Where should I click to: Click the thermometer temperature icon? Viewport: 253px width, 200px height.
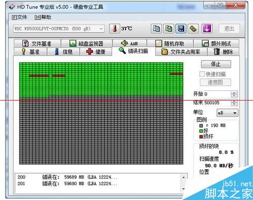click(x=114, y=29)
